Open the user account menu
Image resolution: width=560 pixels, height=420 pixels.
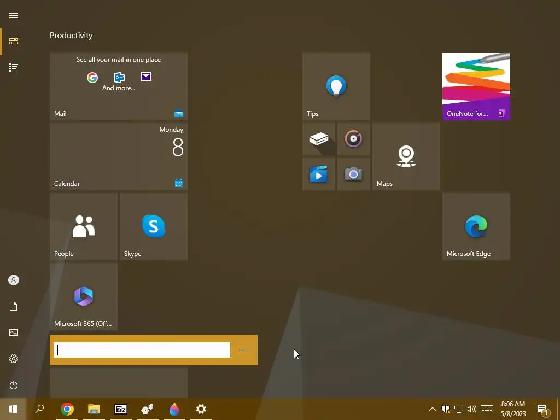point(14,280)
